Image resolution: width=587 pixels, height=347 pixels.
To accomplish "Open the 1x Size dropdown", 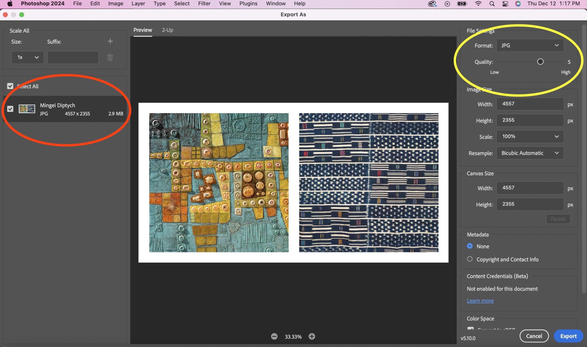I will [28, 57].
